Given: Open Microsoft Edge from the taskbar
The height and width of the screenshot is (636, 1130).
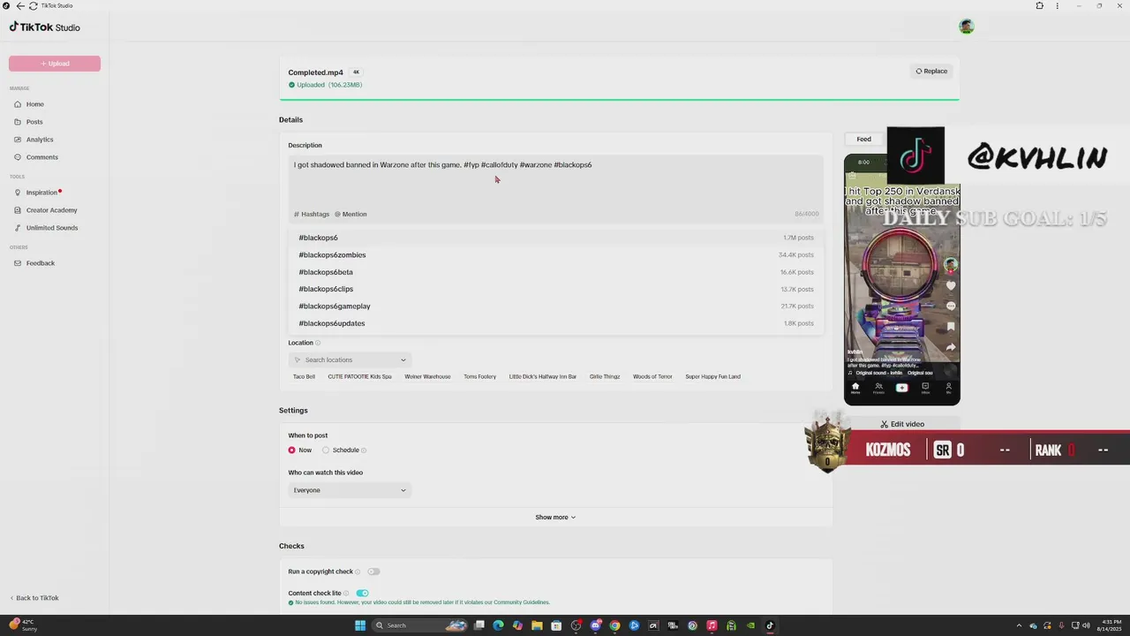Looking at the screenshot, I should [x=498, y=625].
